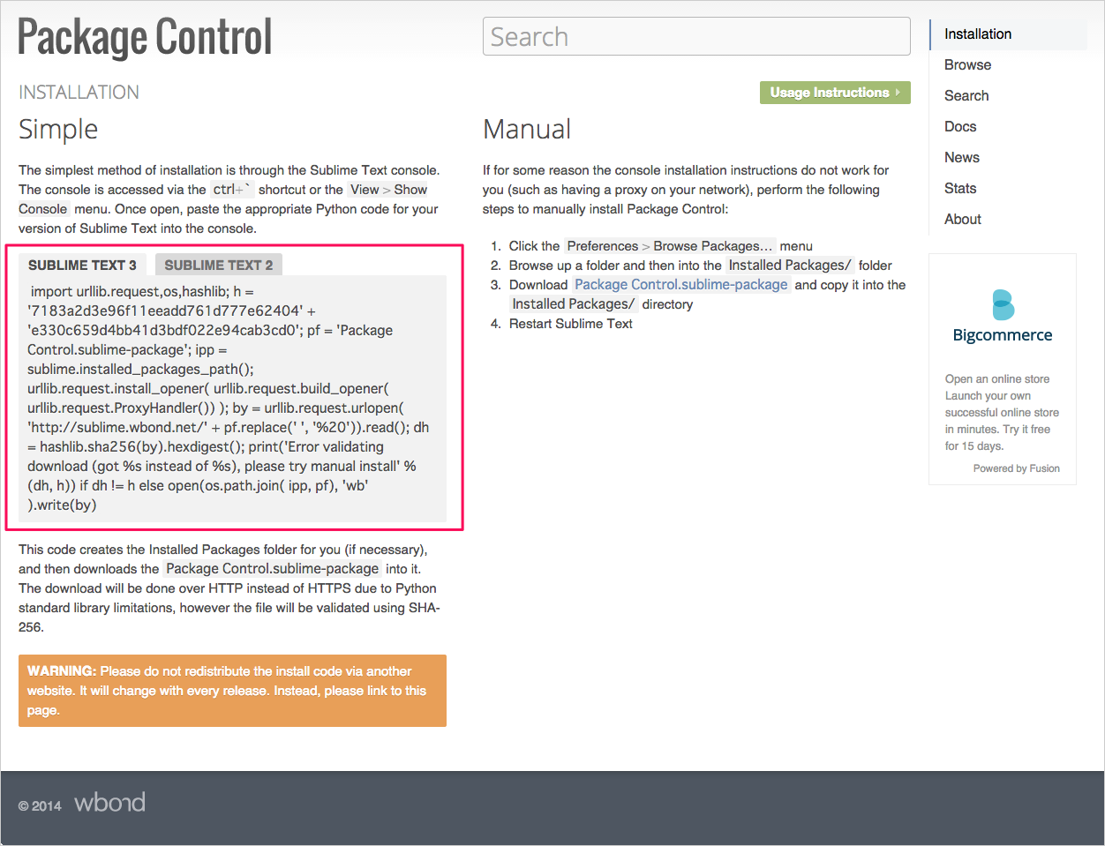Click the Bigcommerce ad title
The width and height of the screenshot is (1105, 846).
pyautogui.click(x=1003, y=335)
